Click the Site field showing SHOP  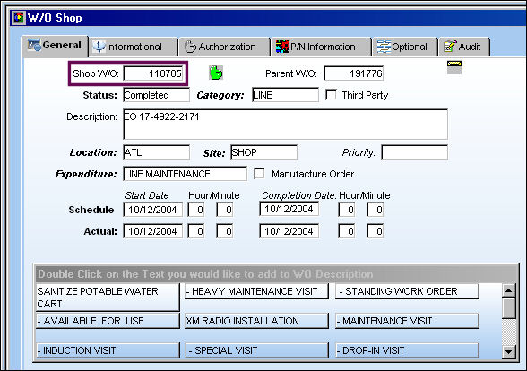(263, 152)
